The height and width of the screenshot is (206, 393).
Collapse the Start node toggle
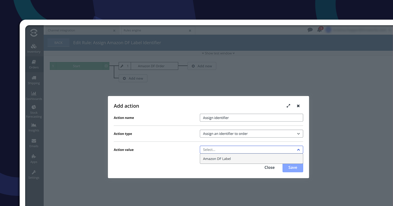tap(106, 66)
